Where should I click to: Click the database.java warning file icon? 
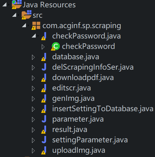click(x=44, y=57)
